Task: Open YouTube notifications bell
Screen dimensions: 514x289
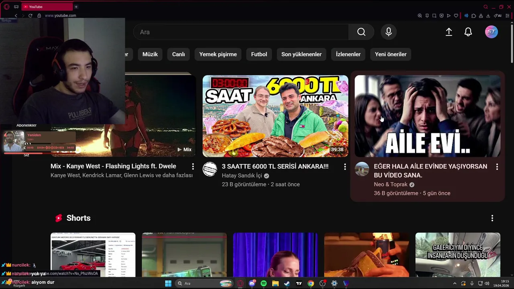Action: click(468, 32)
